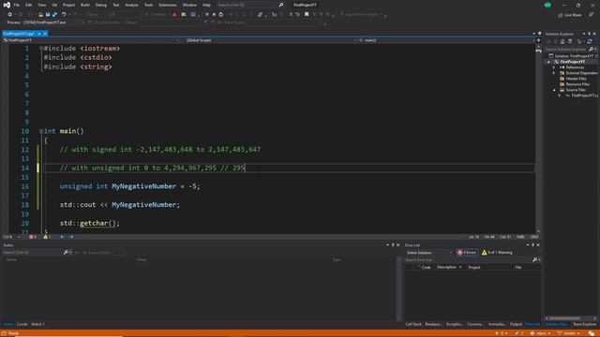This screenshot has height=337, width=600.
Task: Expand the References node
Action: point(554,67)
